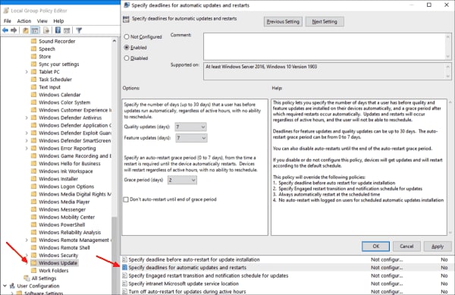
Task: Click the Next Setting button
Action: coord(325,21)
